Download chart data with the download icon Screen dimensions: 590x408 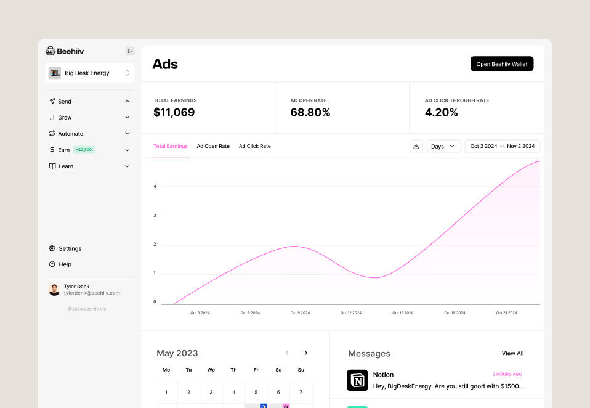(416, 146)
